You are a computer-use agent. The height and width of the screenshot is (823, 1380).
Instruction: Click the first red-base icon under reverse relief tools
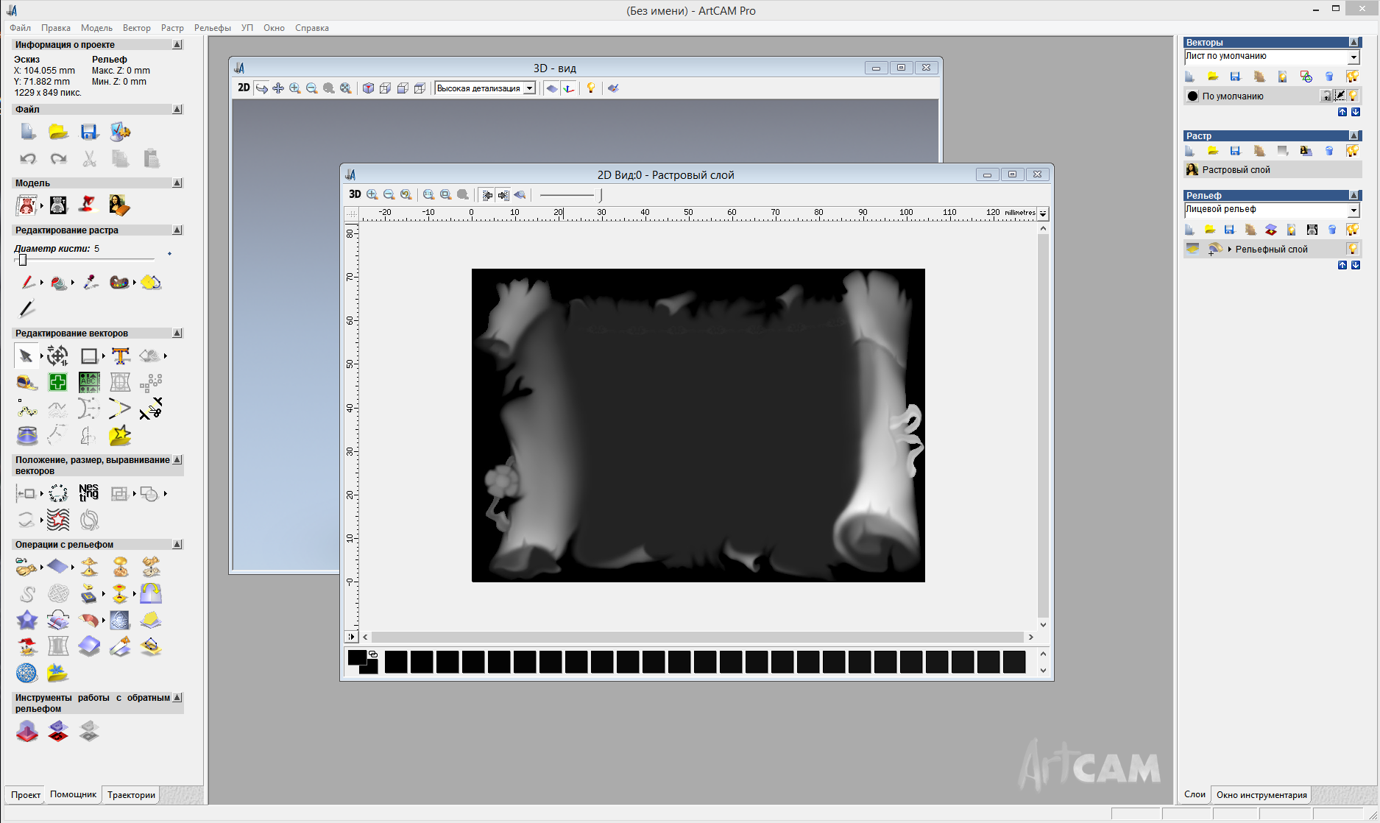(26, 731)
